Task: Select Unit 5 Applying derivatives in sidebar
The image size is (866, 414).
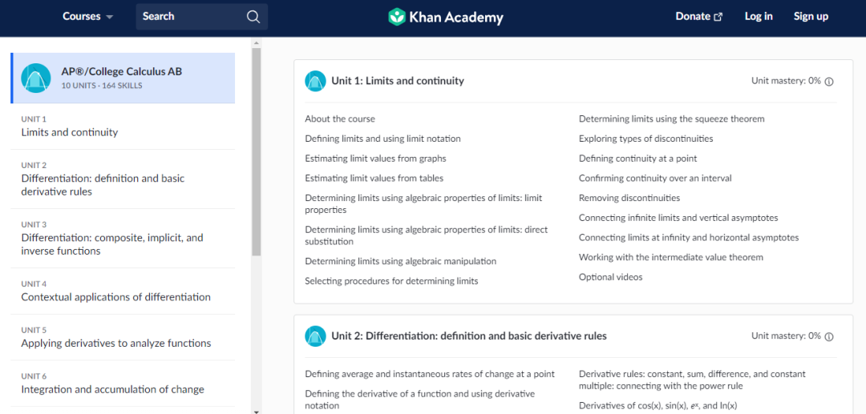Action: coord(123,337)
